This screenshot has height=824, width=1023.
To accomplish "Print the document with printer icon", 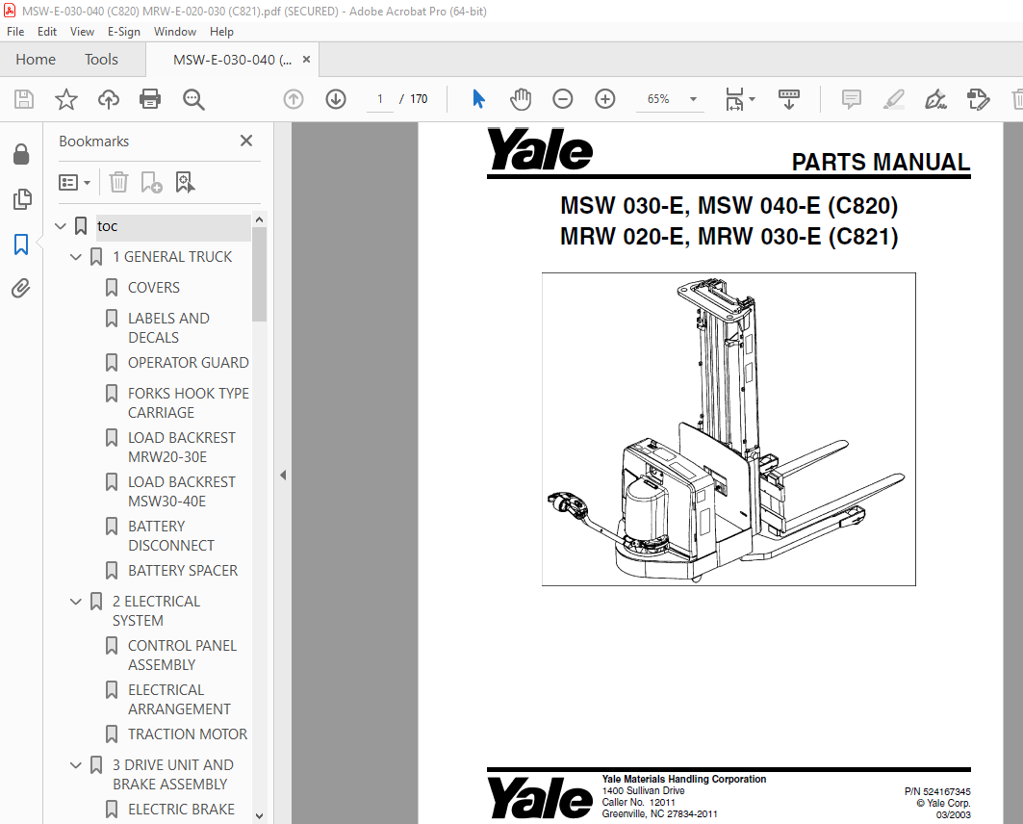I will (150, 99).
